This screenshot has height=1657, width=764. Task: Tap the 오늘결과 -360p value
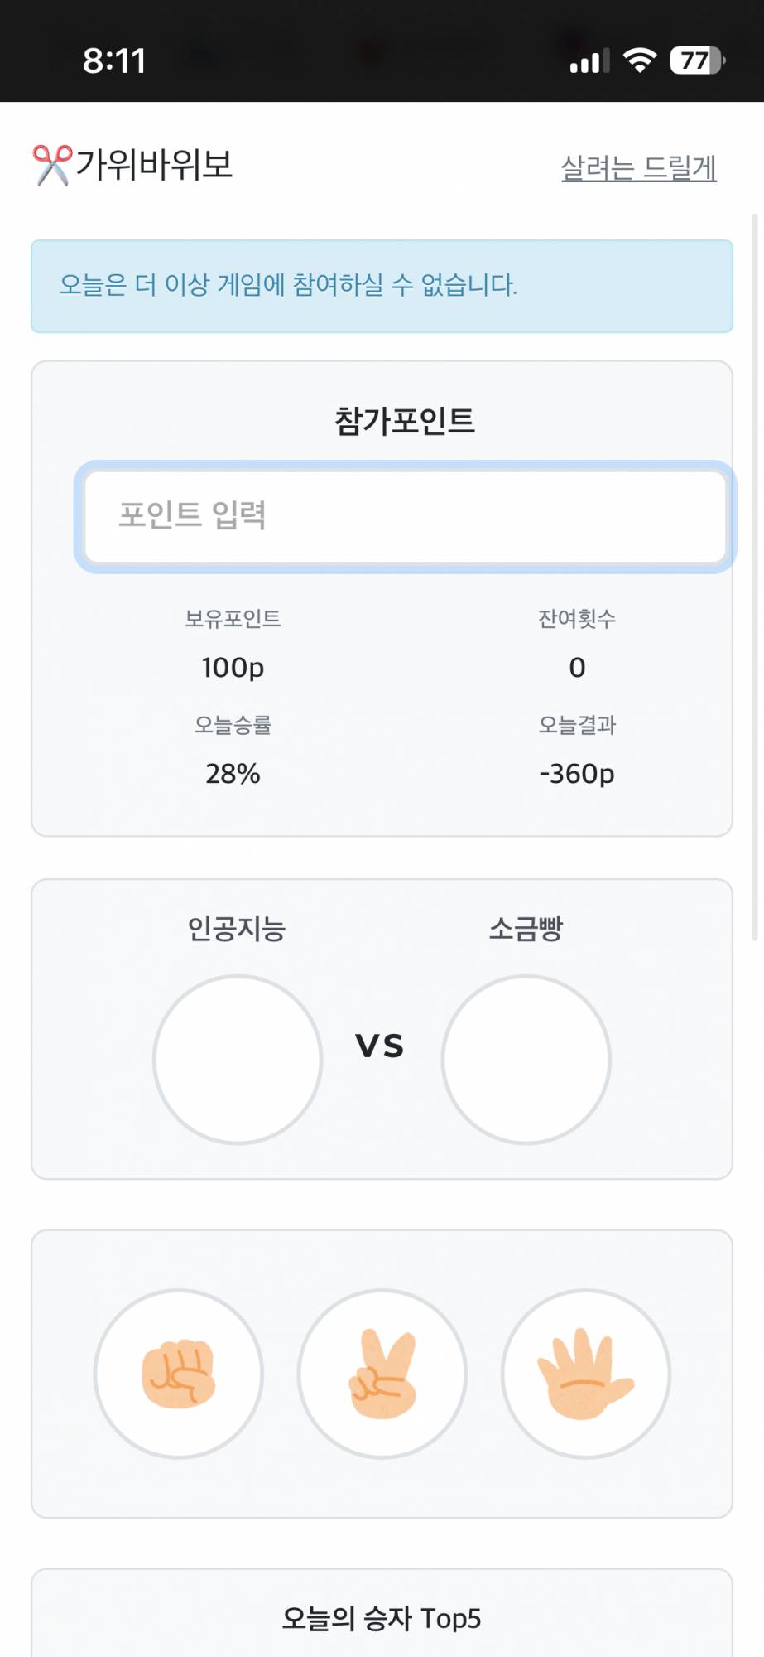coord(577,774)
